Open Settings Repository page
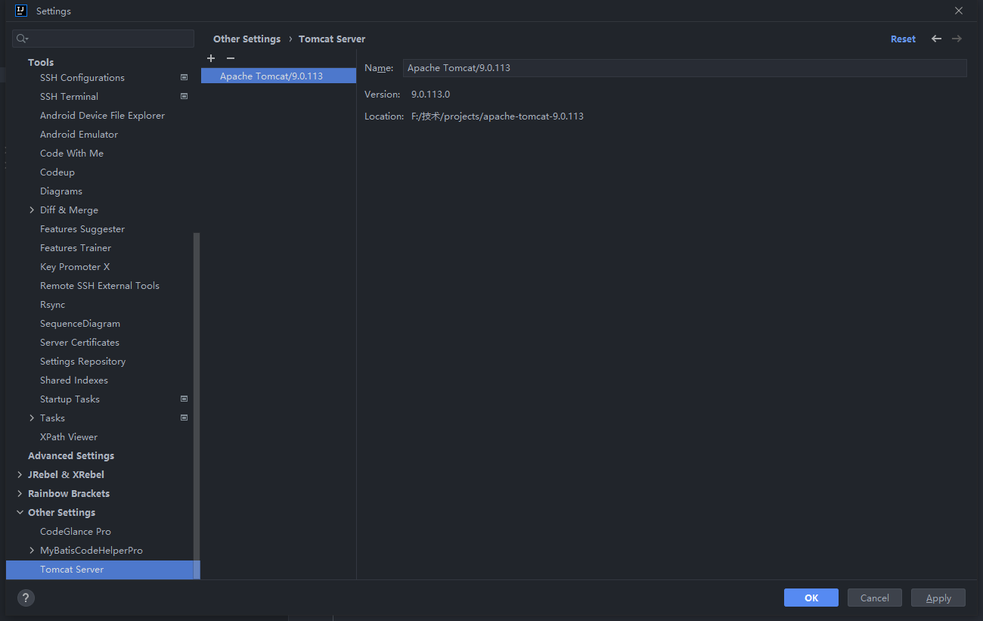The height and width of the screenshot is (621, 983). point(83,361)
